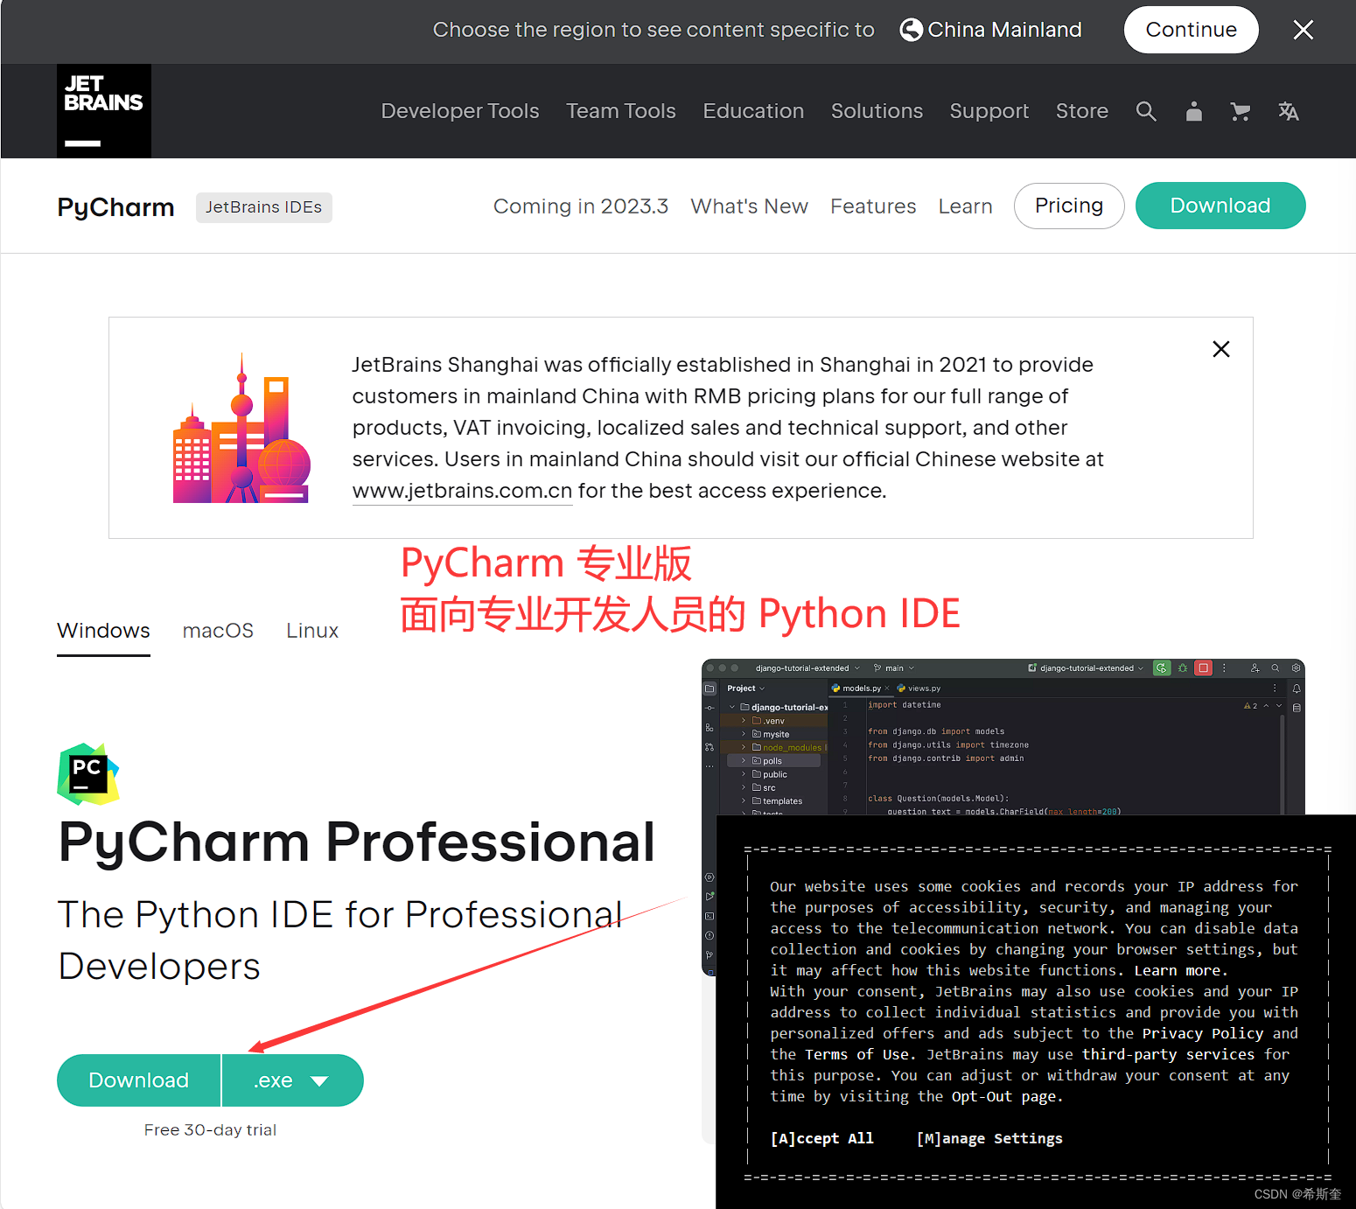The width and height of the screenshot is (1356, 1209).
Task: Click the green Download button in header
Action: [x=1220, y=206]
